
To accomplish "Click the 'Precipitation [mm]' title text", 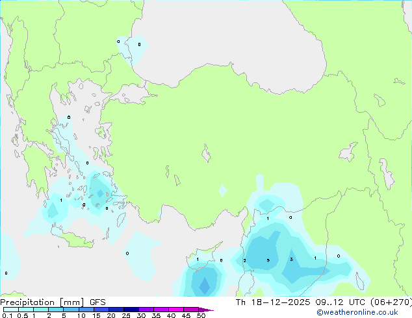I will (42, 302).
